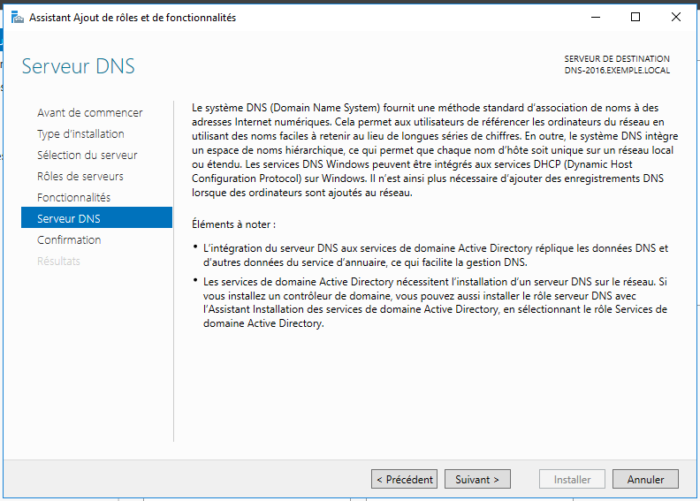Viewport: 700px width, 501px height.
Task: Maximize the wizard window
Action: pos(635,18)
